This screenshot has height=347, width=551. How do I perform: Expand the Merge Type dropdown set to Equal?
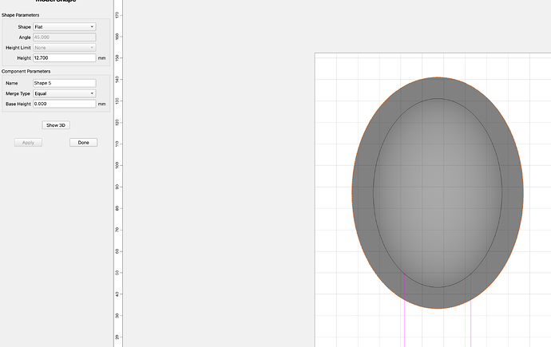pyautogui.click(x=65, y=93)
